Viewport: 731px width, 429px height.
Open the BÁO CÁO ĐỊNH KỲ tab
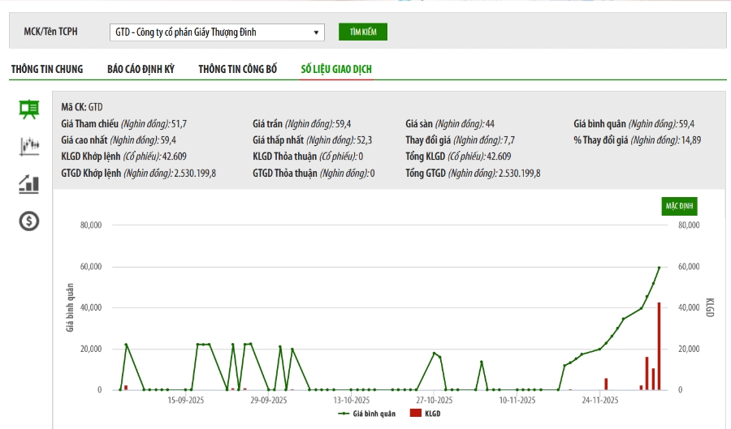pos(141,69)
